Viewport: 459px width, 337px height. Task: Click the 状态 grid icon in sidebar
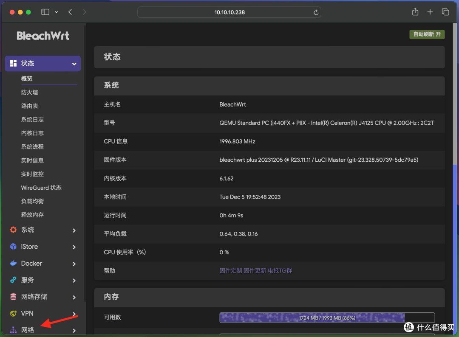pyautogui.click(x=14, y=63)
